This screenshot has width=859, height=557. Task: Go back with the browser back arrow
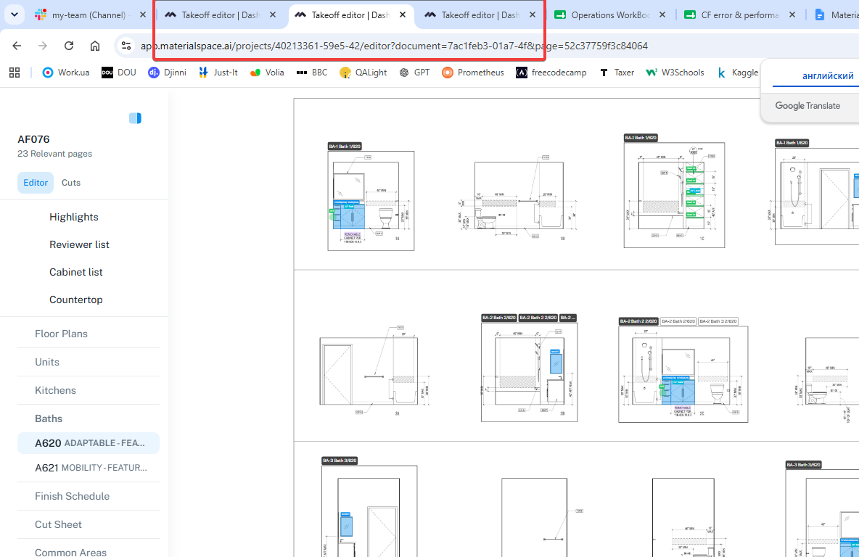click(x=17, y=46)
